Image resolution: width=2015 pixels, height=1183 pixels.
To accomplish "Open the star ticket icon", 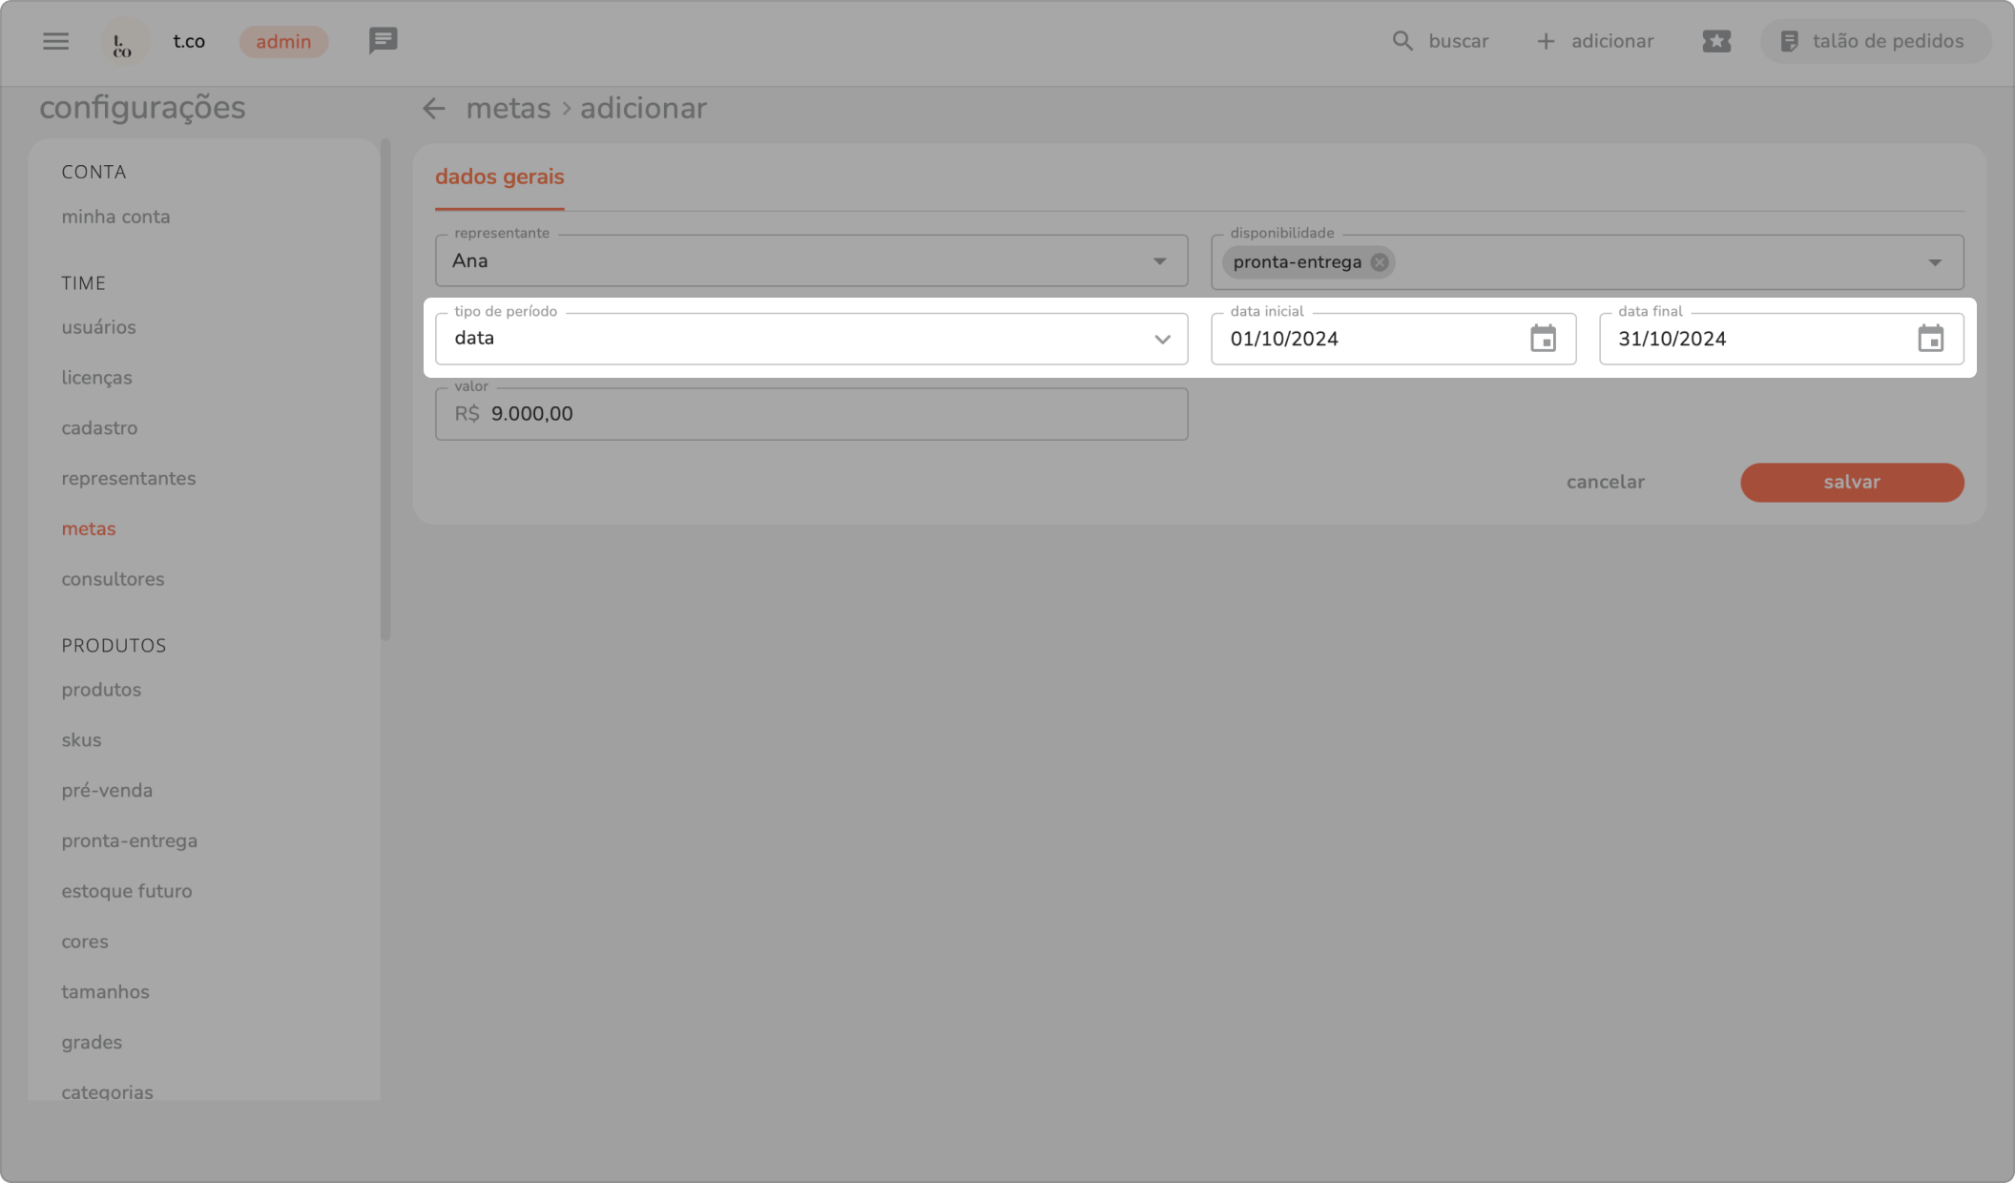I will (1715, 41).
